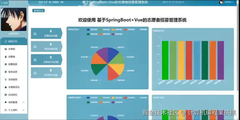The height and width of the screenshot is (120, 240).
Task: Toggle purple legend entry in bottom pie chart
Action: [117, 102]
